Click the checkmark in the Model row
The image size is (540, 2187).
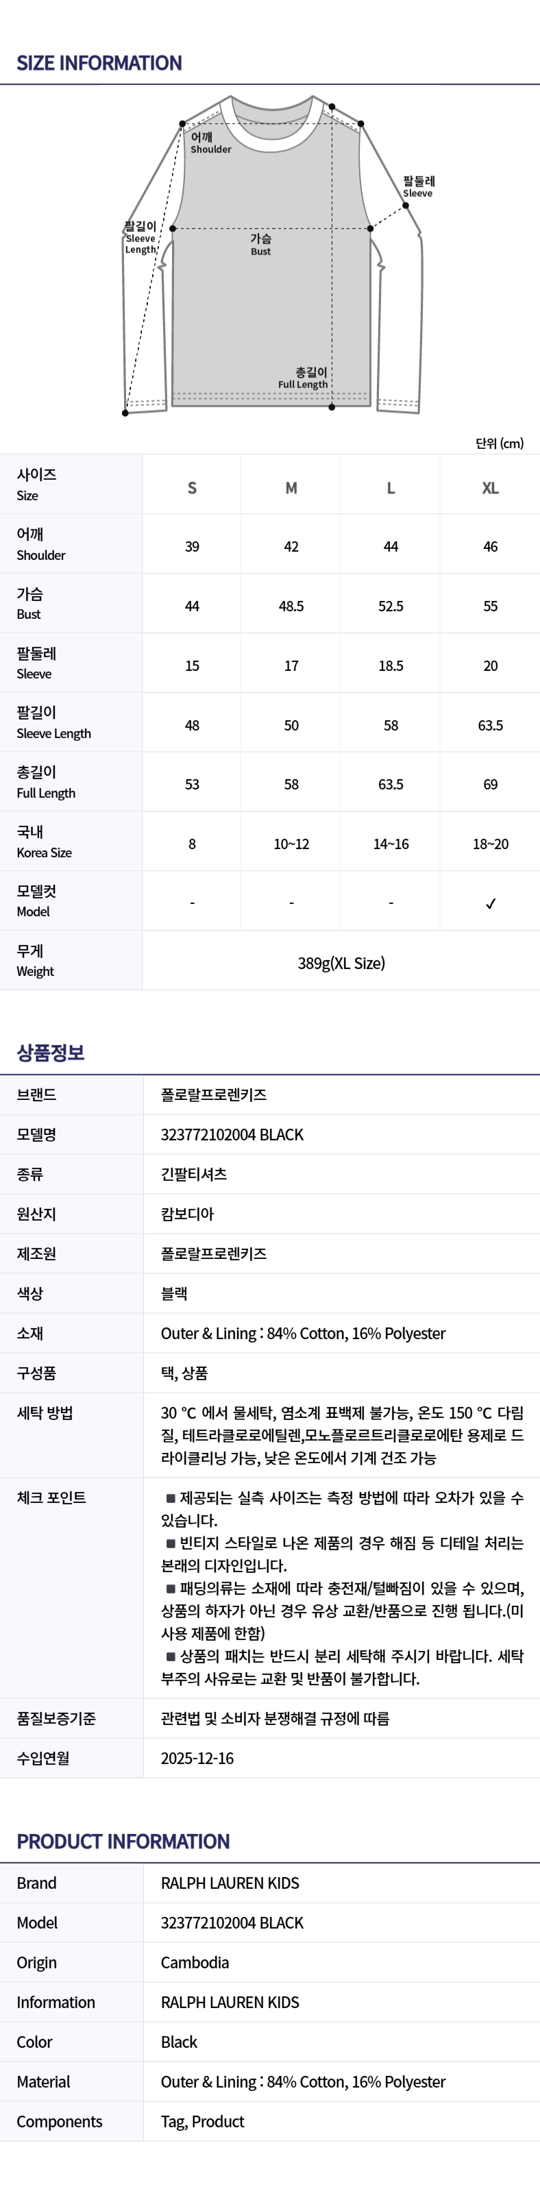(x=490, y=903)
